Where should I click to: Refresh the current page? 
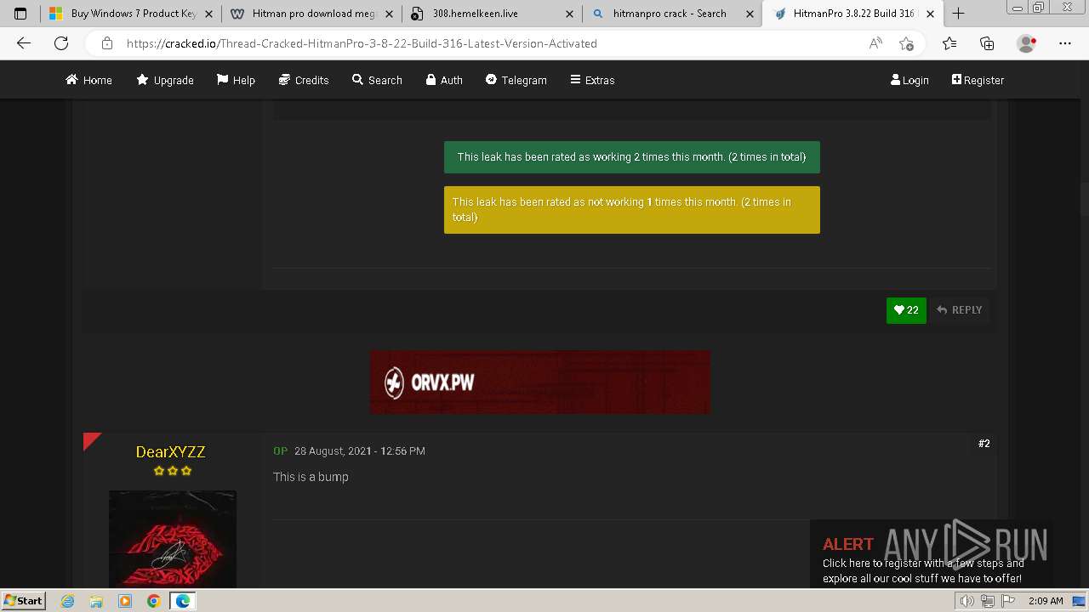[61, 43]
